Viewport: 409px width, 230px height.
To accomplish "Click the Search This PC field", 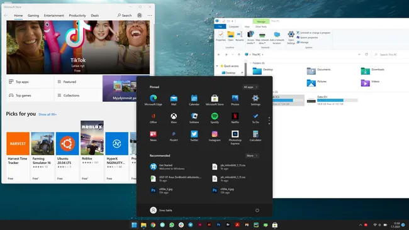I will coord(391,55).
